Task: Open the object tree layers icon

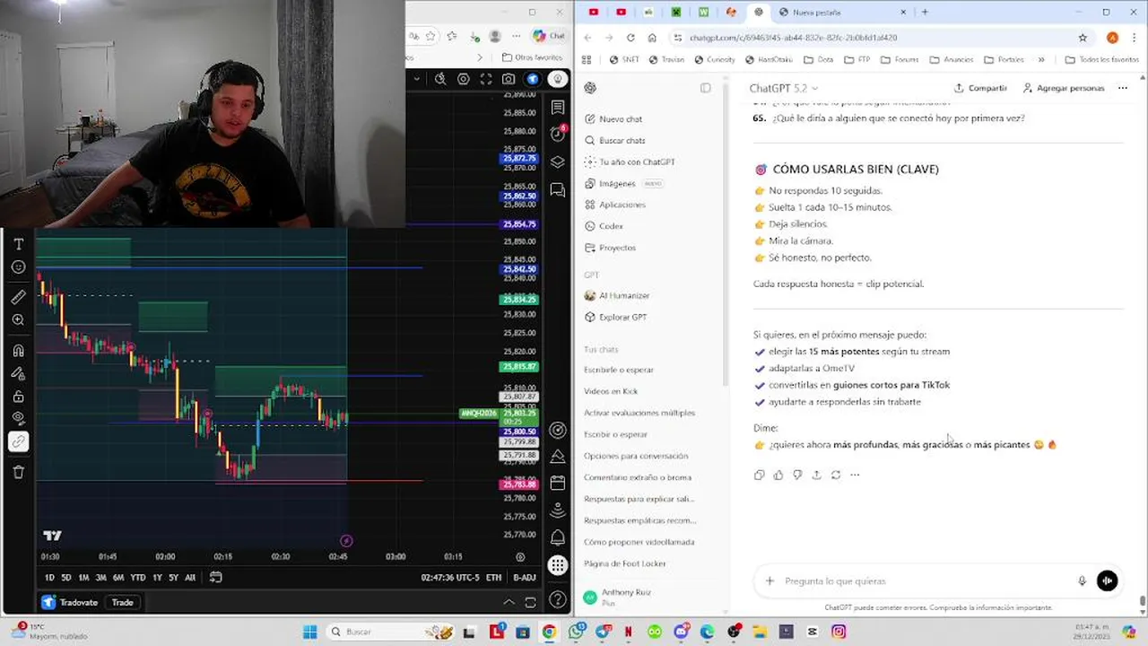Action: coord(558,162)
